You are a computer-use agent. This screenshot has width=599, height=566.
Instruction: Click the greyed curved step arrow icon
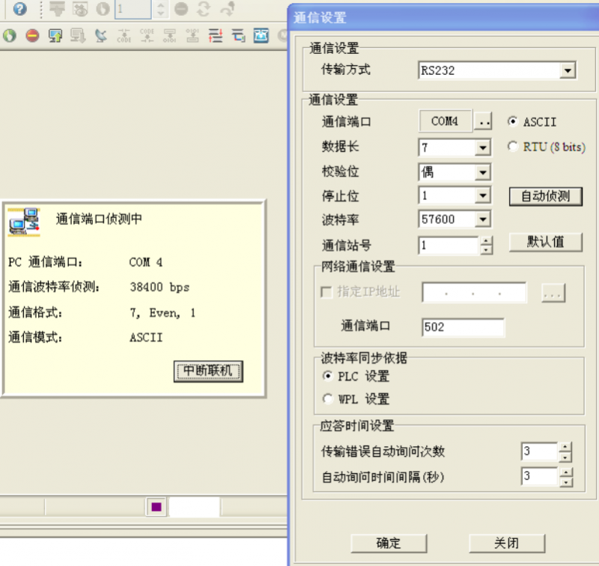tap(228, 9)
